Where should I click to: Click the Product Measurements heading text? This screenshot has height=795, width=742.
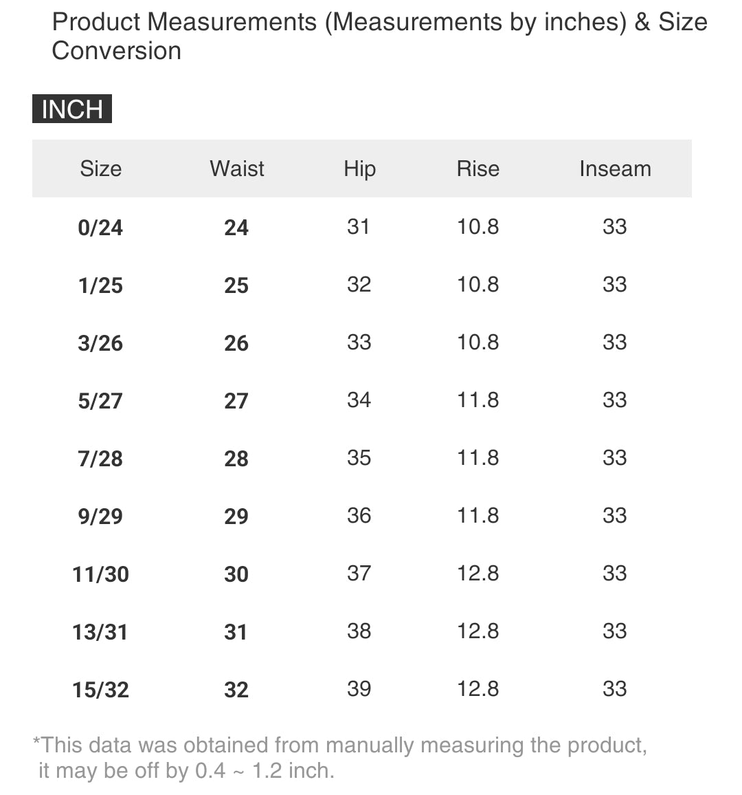coord(379,36)
